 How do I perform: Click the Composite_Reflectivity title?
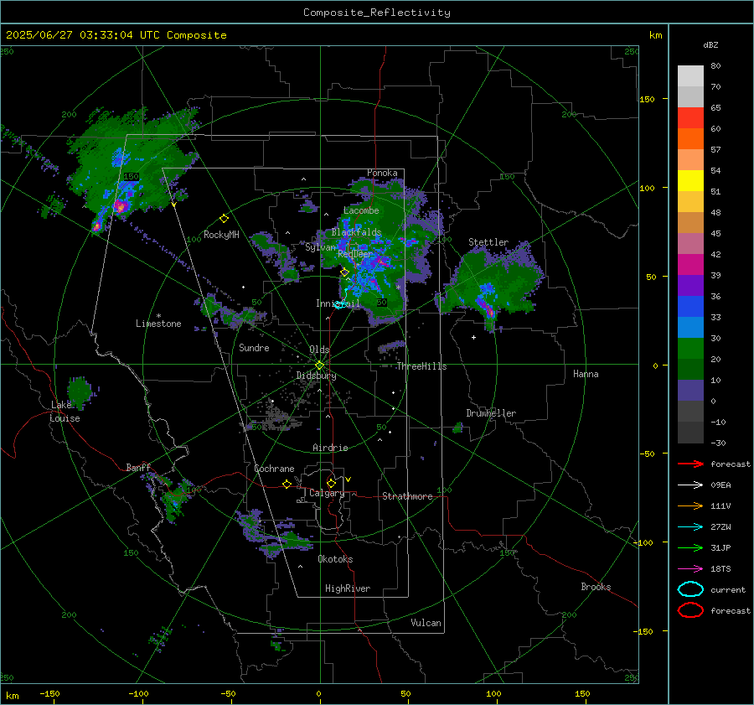point(377,13)
